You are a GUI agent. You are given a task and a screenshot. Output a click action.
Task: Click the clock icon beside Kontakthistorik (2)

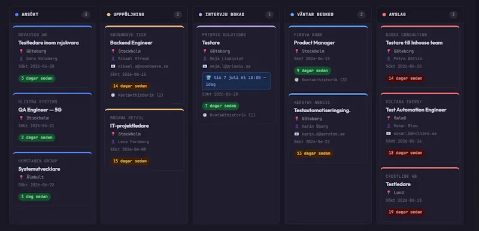click(x=113, y=95)
